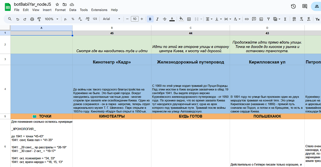Open the File menu
This screenshot has height=167, width=321.
pyautogui.click(x=17, y=10)
